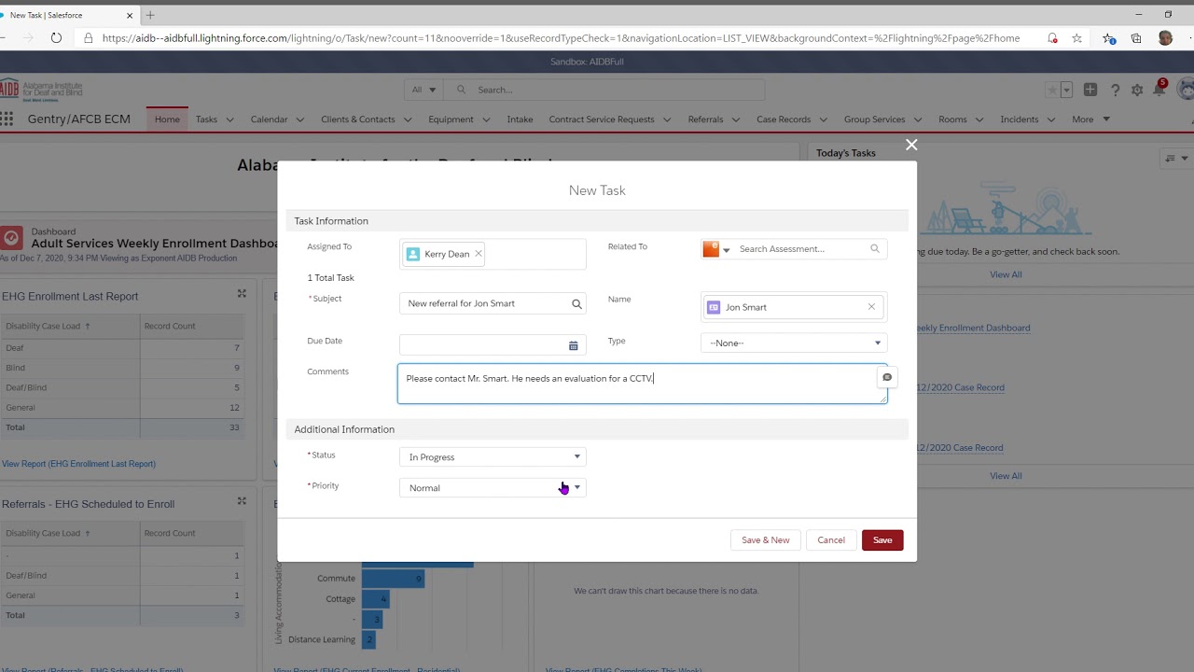Close the New Task dialog with X
Viewport: 1194px width, 672px height.
[x=911, y=145]
